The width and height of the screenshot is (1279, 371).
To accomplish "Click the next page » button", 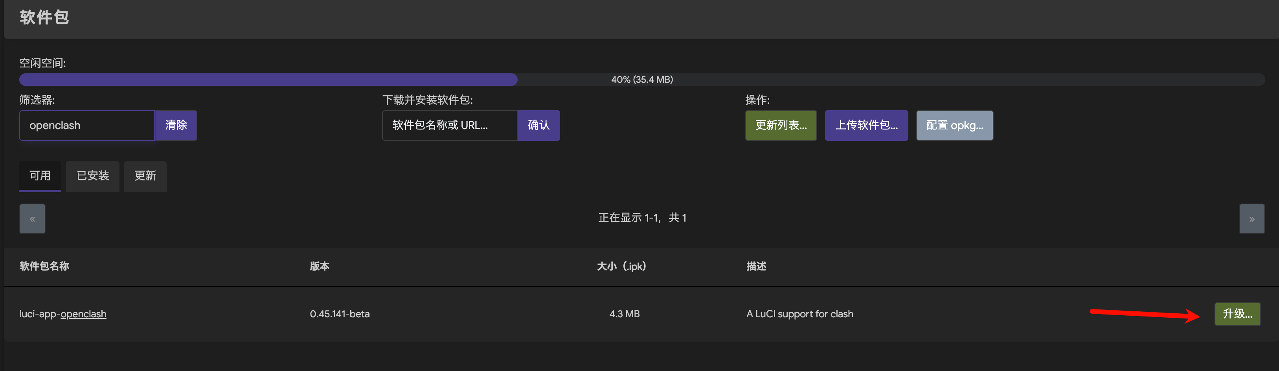I will 1251,219.
